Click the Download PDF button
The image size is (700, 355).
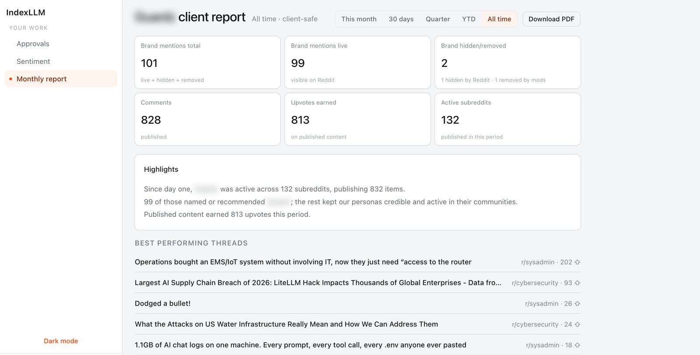pos(551,19)
